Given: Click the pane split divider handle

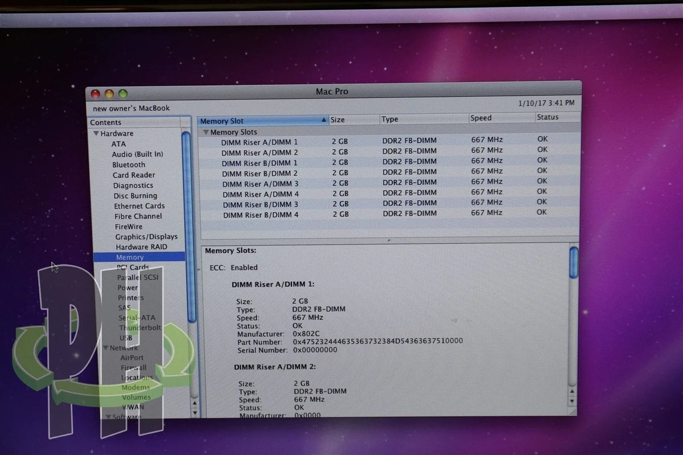Looking at the screenshot, I should 389,241.
